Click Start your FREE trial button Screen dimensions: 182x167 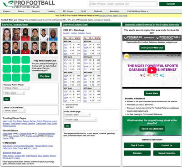[x=152, y=48]
